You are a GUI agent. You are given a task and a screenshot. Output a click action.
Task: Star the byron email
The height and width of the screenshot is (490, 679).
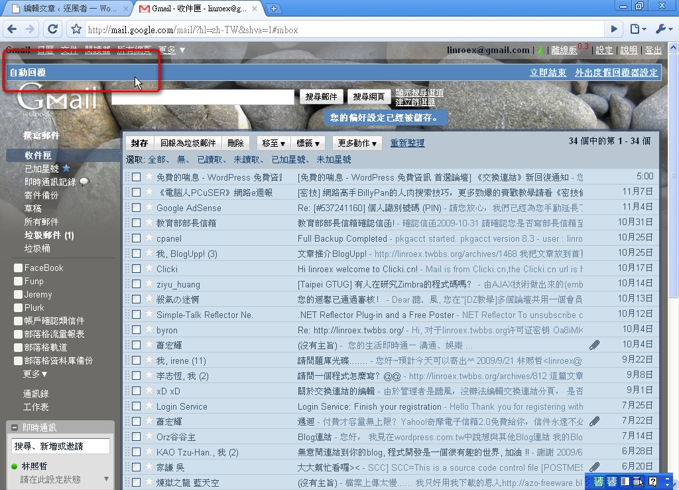pyautogui.click(x=149, y=329)
